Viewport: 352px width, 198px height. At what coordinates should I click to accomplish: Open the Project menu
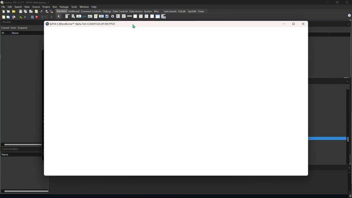(46, 7)
